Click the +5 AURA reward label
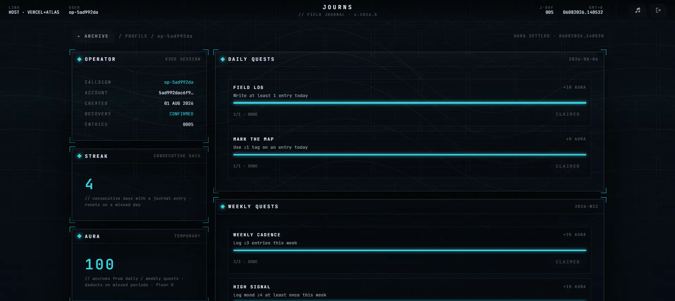This screenshot has width=675, height=301. point(576,139)
